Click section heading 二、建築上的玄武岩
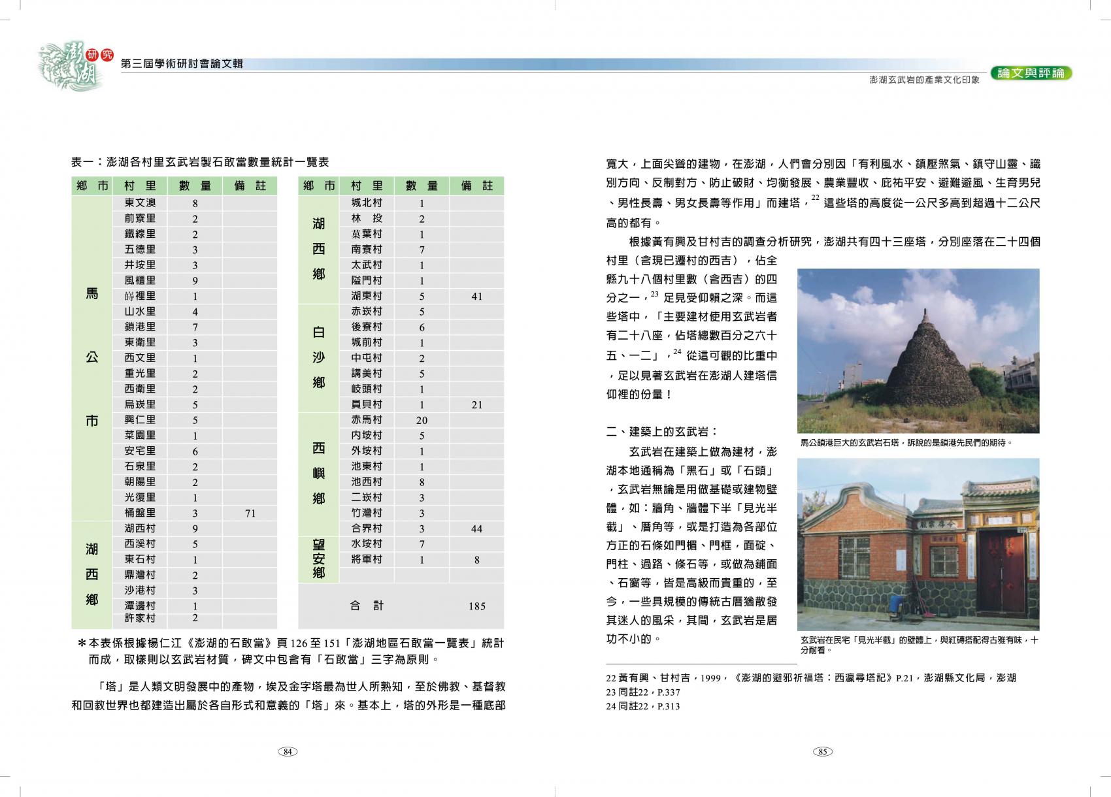Screen dimensions: 1111x797 point(662,432)
